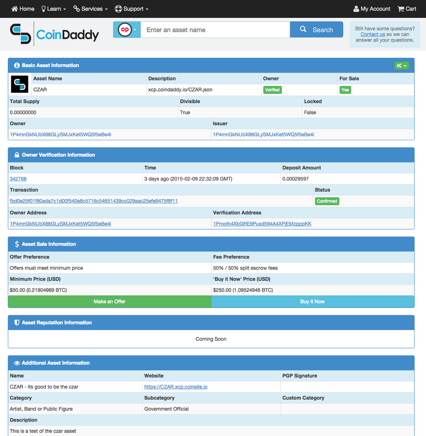The height and width of the screenshot is (436, 426).
Task: Open Owner Address link in verification panel
Action: pyautogui.click(x=61, y=224)
